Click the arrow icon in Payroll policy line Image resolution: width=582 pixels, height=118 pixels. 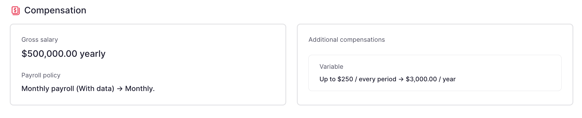pos(120,89)
